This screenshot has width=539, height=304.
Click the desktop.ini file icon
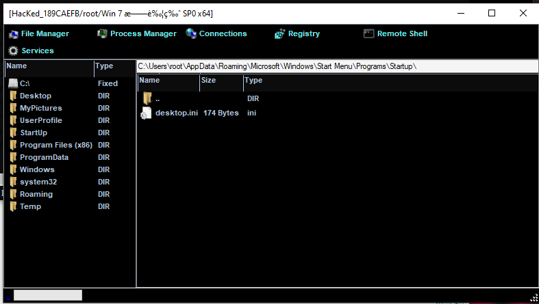point(147,113)
